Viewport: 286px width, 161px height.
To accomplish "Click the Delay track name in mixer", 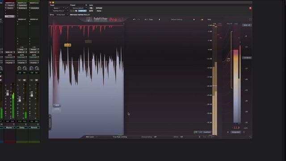I will [22, 127].
